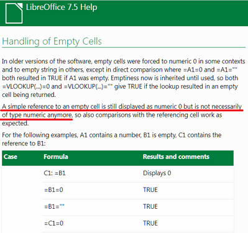Click the Formula column header

click(x=56, y=157)
